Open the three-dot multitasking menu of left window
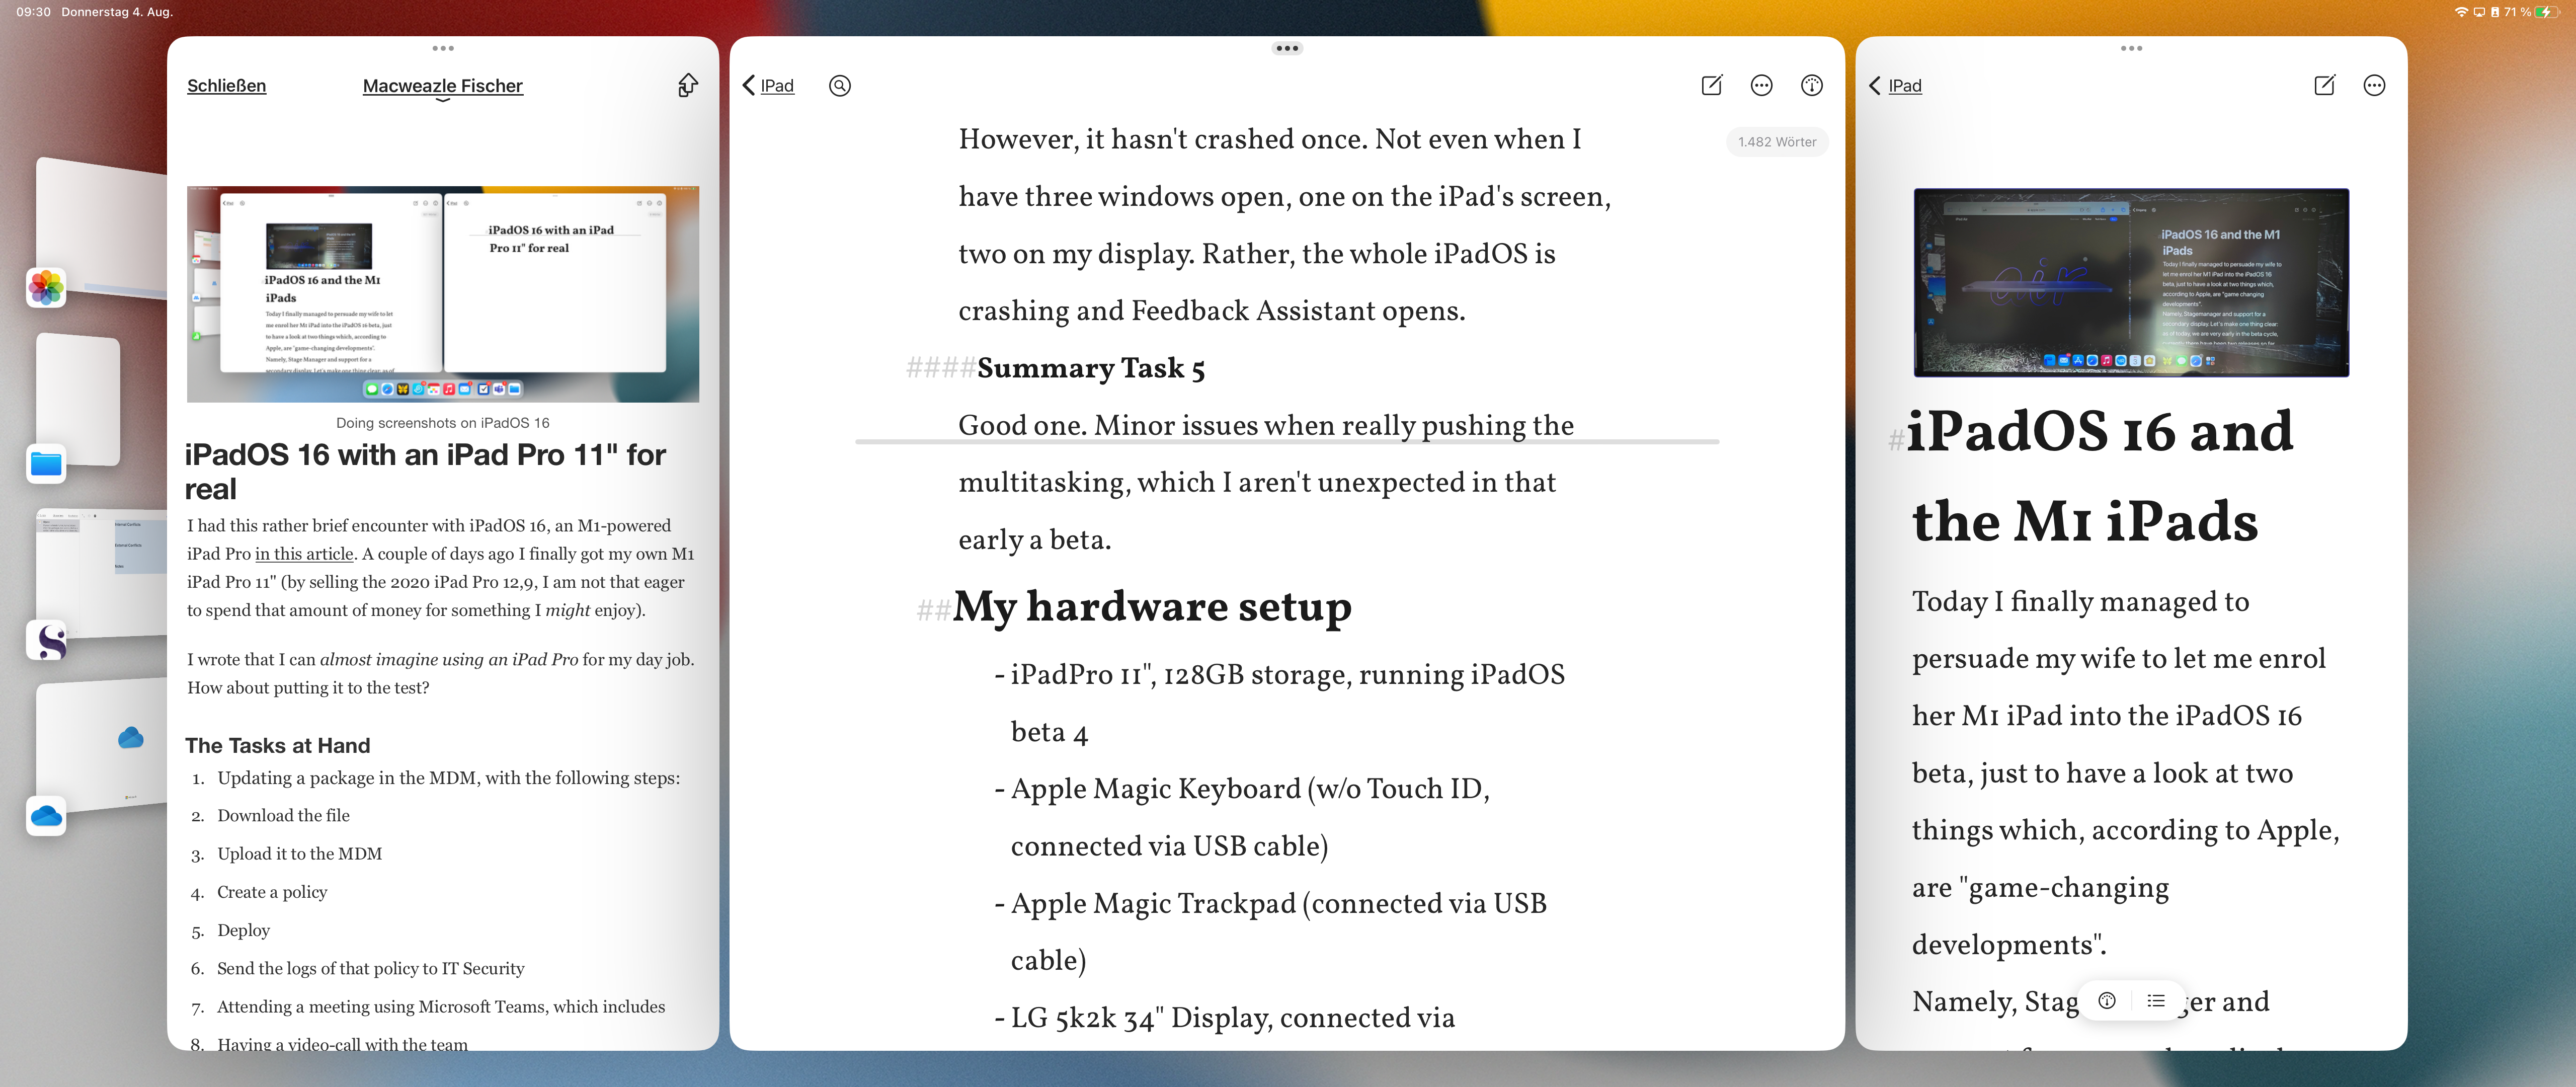 [x=443, y=48]
